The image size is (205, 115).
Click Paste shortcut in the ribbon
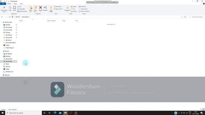tap(22, 11)
